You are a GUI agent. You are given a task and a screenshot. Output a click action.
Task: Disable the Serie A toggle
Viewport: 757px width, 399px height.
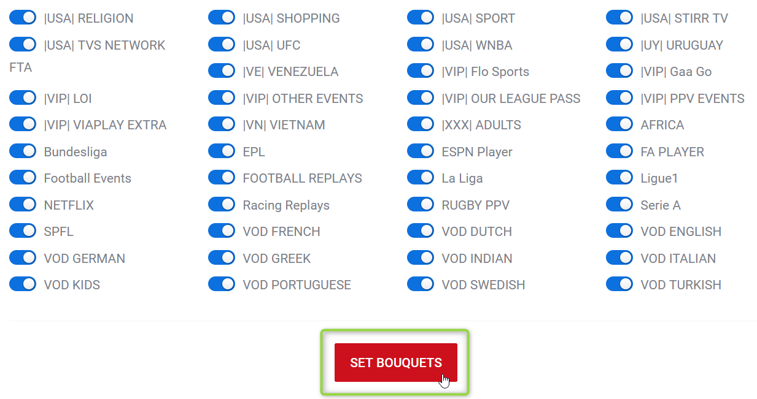619,205
